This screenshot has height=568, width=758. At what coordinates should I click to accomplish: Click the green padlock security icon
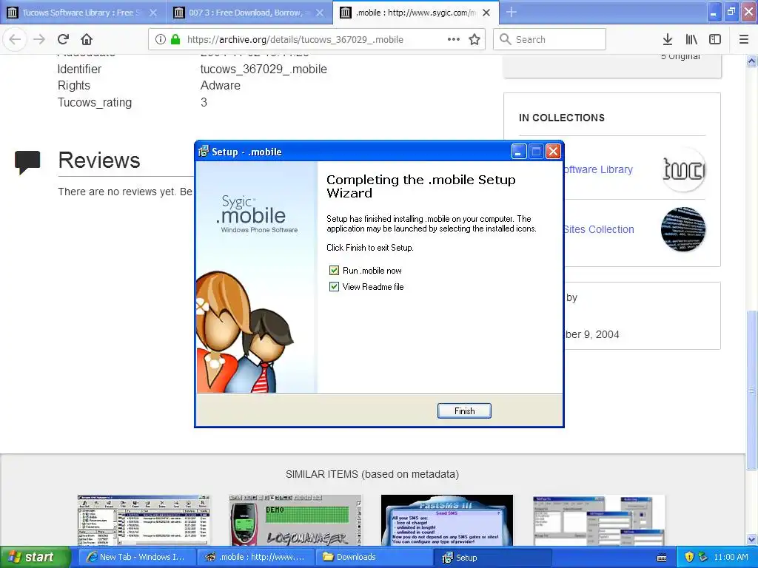tap(175, 40)
